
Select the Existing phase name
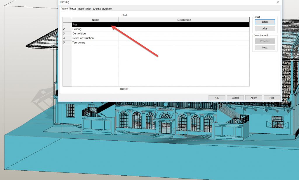click(x=95, y=29)
